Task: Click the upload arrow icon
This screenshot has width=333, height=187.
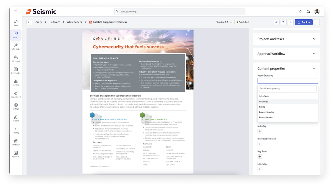Action: point(284,22)
